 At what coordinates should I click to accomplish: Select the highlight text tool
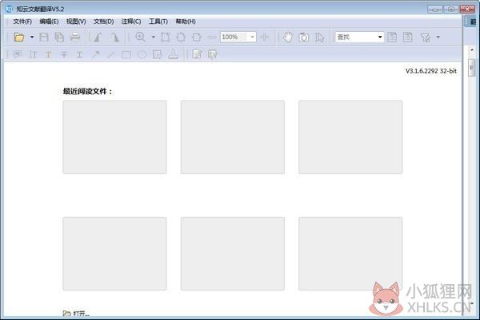pos(48,54)
